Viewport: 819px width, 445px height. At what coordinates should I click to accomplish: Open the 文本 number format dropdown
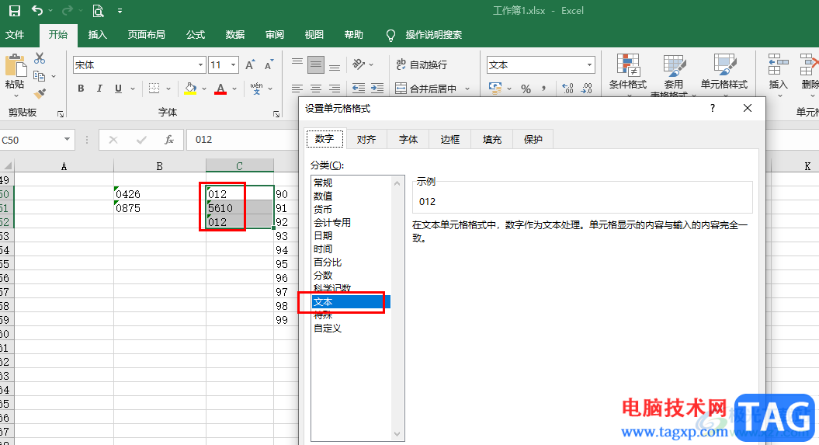tap(590, 64)
